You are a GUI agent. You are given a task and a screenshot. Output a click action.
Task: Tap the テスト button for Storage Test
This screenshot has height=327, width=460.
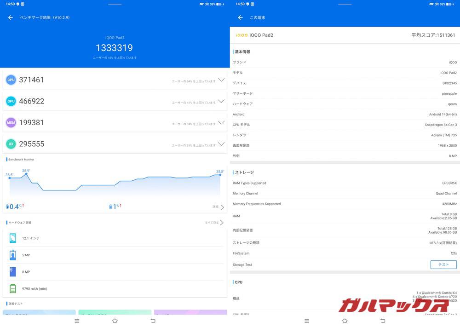(x=443, y=264)
